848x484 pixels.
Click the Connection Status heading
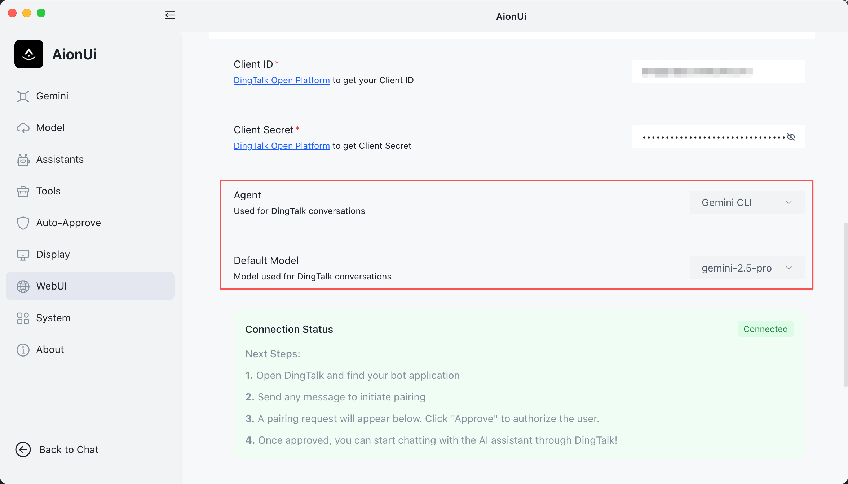coord(289,329)
